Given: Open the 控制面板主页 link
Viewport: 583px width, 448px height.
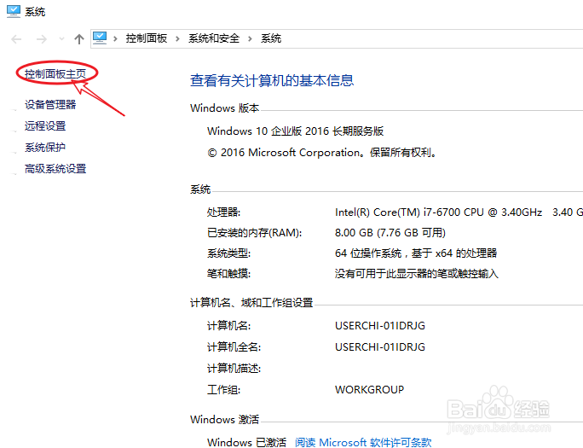Looking at the screenshot, I should [x=55, y=73].
